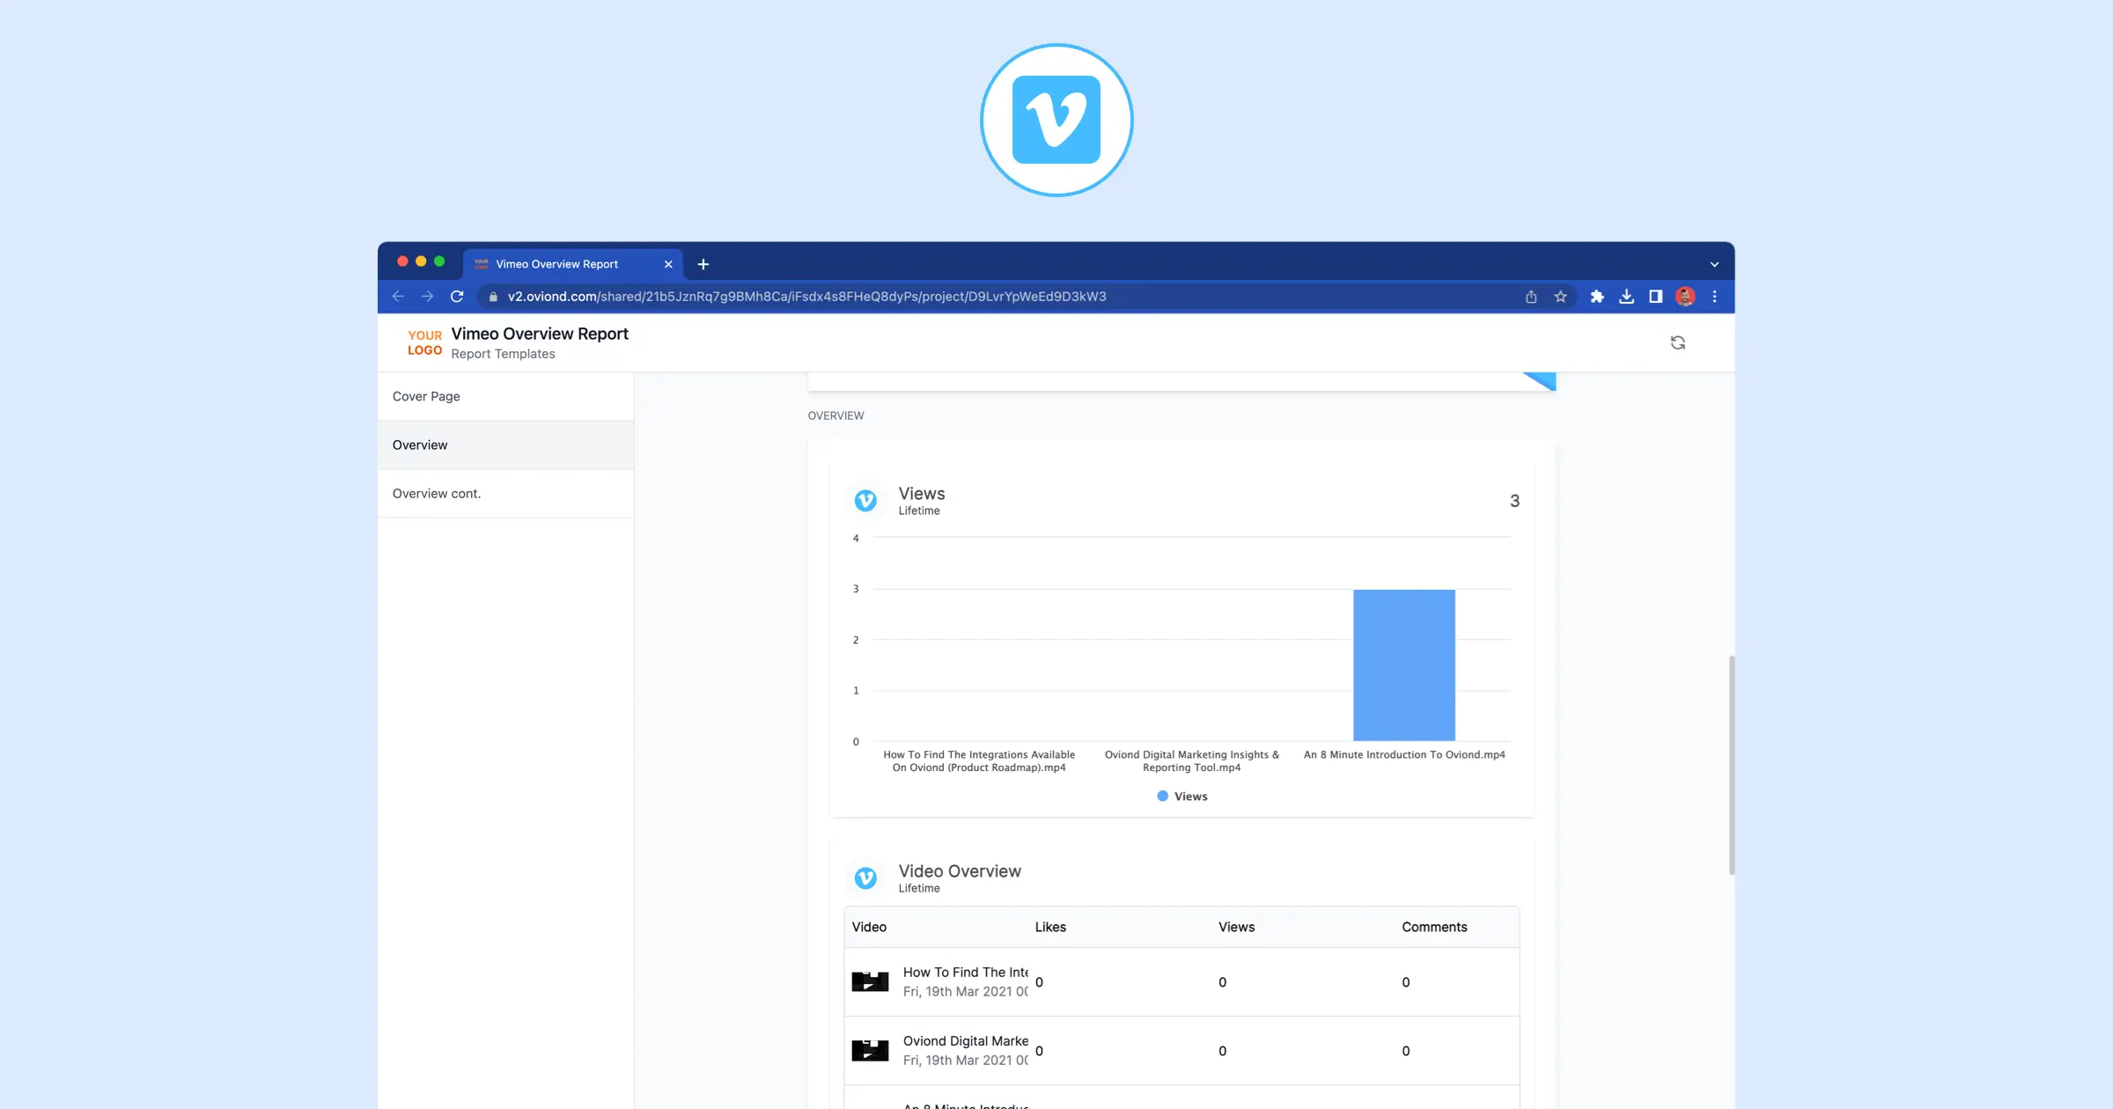The image size is (2113, 1109).
Task: Click the browser forward arrow
Action: click(x=427, y=297)
